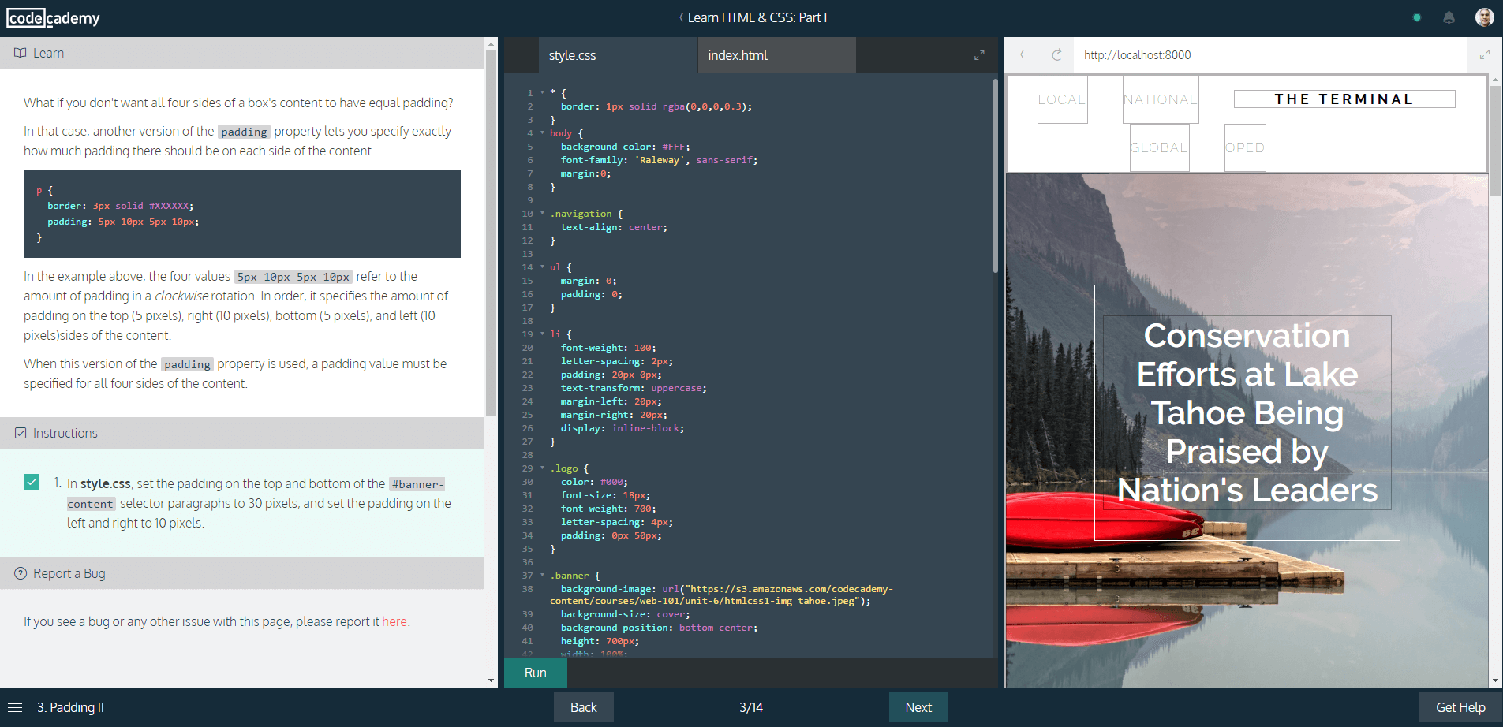Image resolution: width=1503 pixels, height=727 pixels.
Task: Collapse the universal selector rule fold arrow
Action: 542,93
